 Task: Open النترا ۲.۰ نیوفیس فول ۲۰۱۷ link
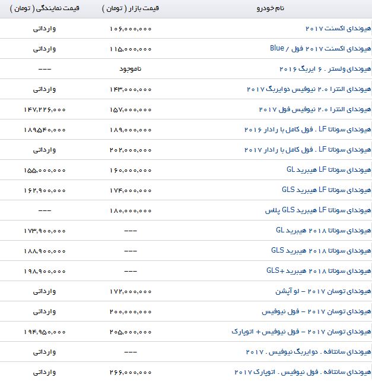(315, 109)
